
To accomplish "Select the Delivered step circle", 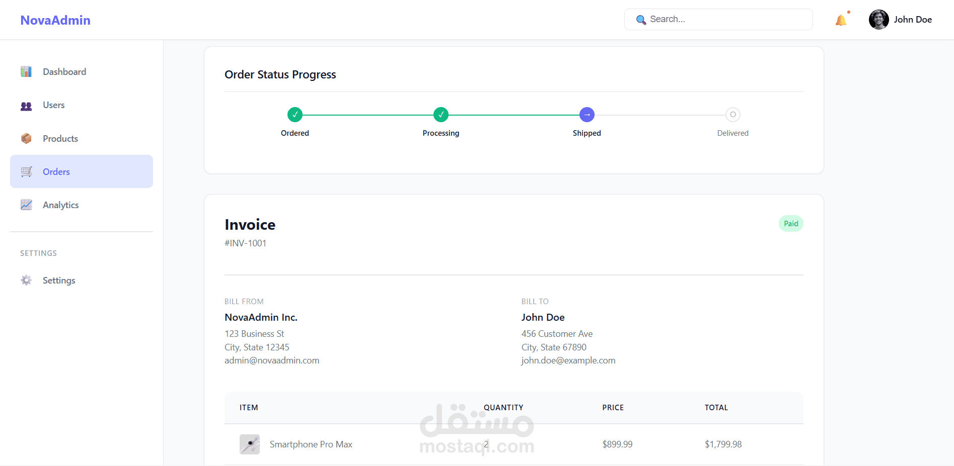I will [x=733, y=115].
